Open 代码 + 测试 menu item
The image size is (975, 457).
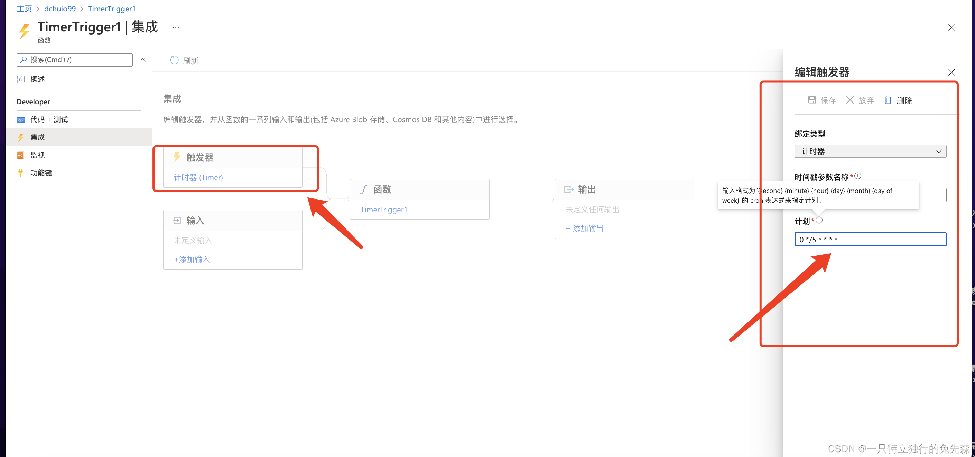click(x=49, y=119)
